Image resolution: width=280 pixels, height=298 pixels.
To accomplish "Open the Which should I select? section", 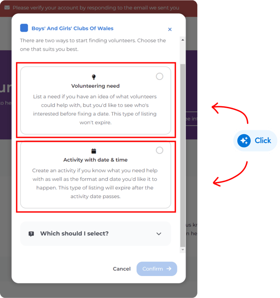I will 96,234.
